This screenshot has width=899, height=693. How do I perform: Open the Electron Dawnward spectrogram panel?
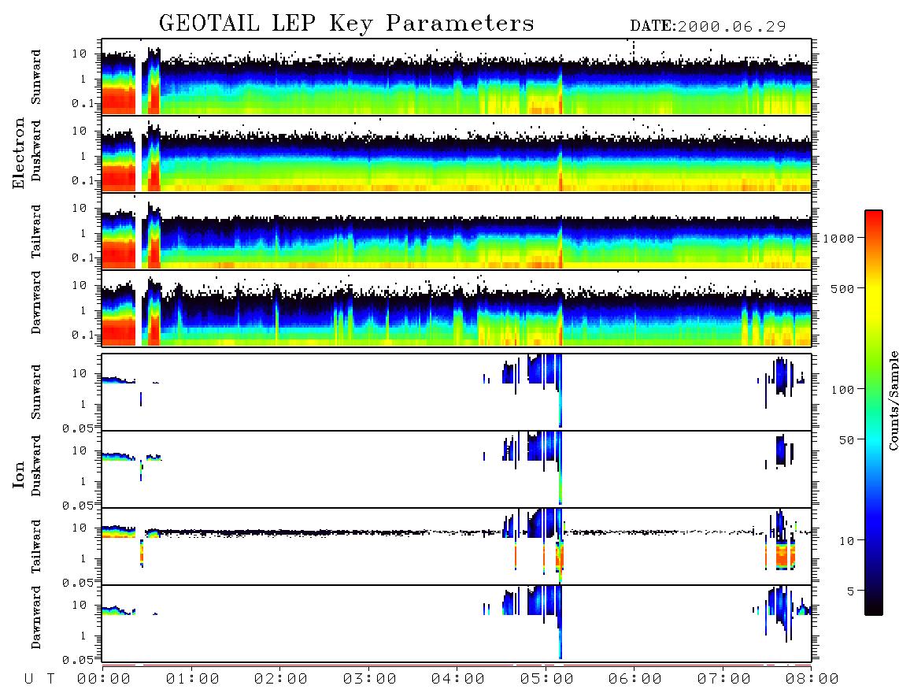pyautogui.click(x=457, y=308)
